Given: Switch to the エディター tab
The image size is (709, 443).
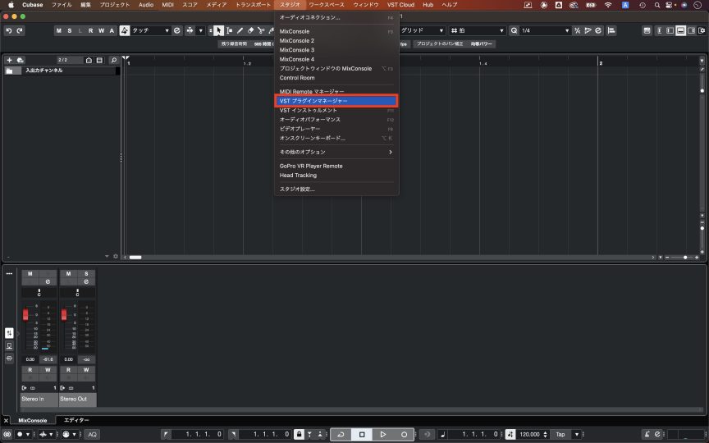Looking at the screenshot, I should [x=76, y=420].
